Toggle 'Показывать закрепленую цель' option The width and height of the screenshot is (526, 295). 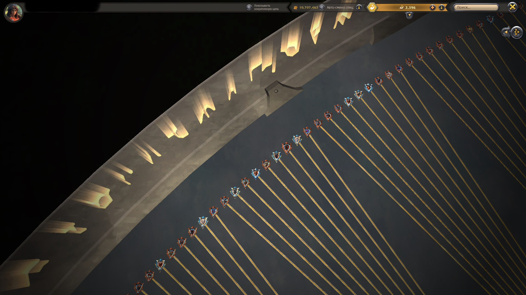coord(249,7)
